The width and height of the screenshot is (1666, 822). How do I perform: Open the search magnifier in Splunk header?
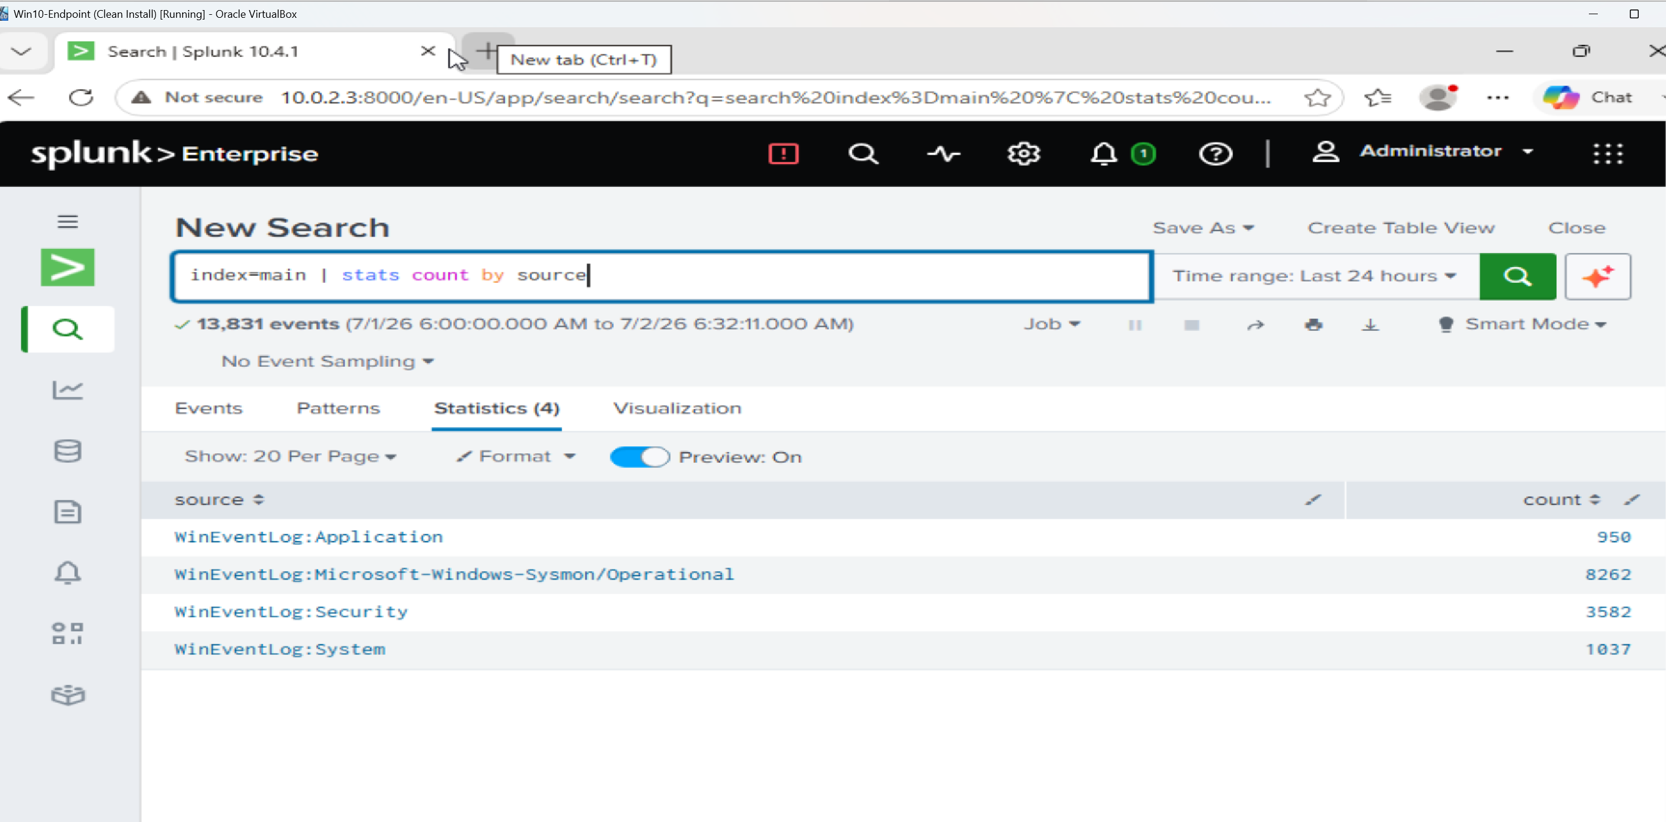(864, 154)
